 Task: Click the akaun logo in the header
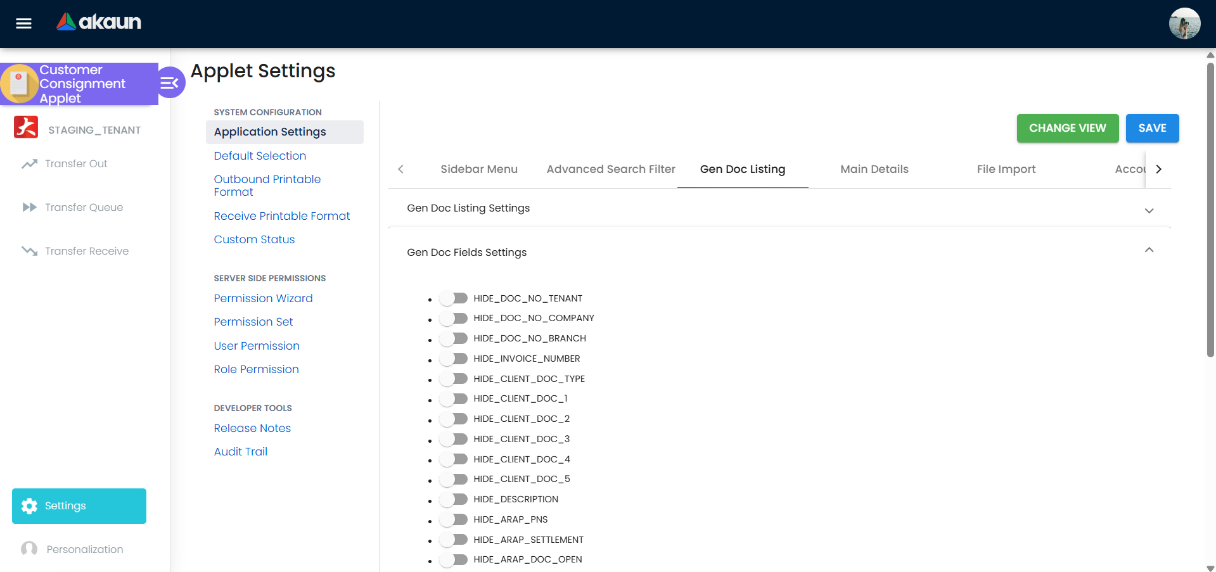[x=98, y=21]
